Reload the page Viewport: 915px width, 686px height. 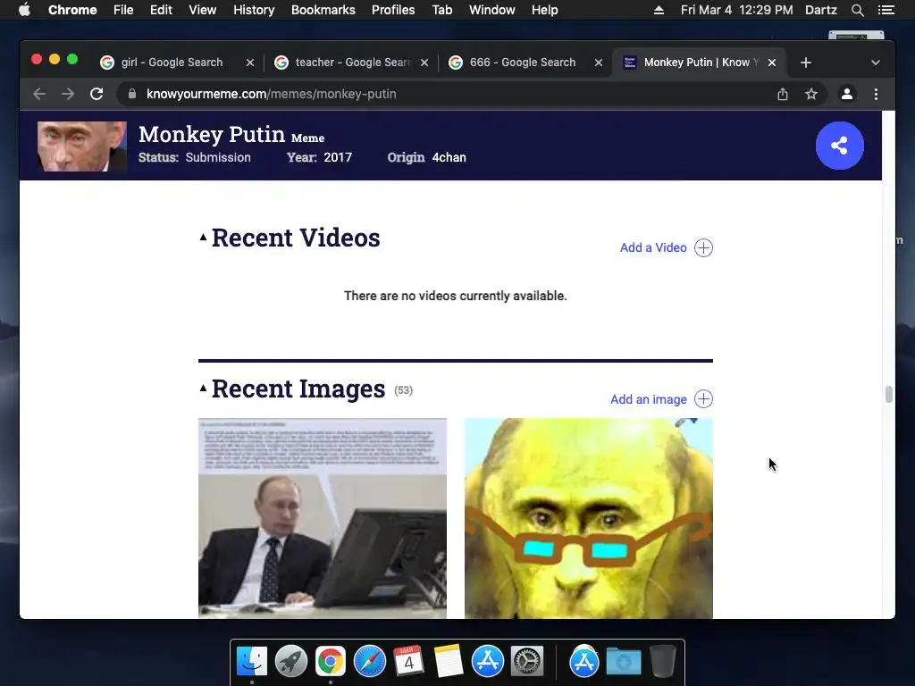(x=97, y=94)
